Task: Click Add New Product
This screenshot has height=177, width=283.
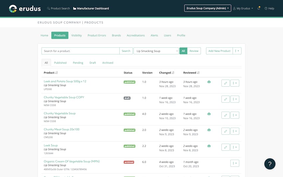Action: click(219, 51)
